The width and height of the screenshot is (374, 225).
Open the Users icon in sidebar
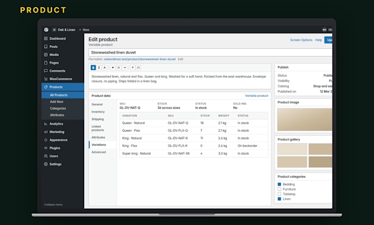(46, 156)
